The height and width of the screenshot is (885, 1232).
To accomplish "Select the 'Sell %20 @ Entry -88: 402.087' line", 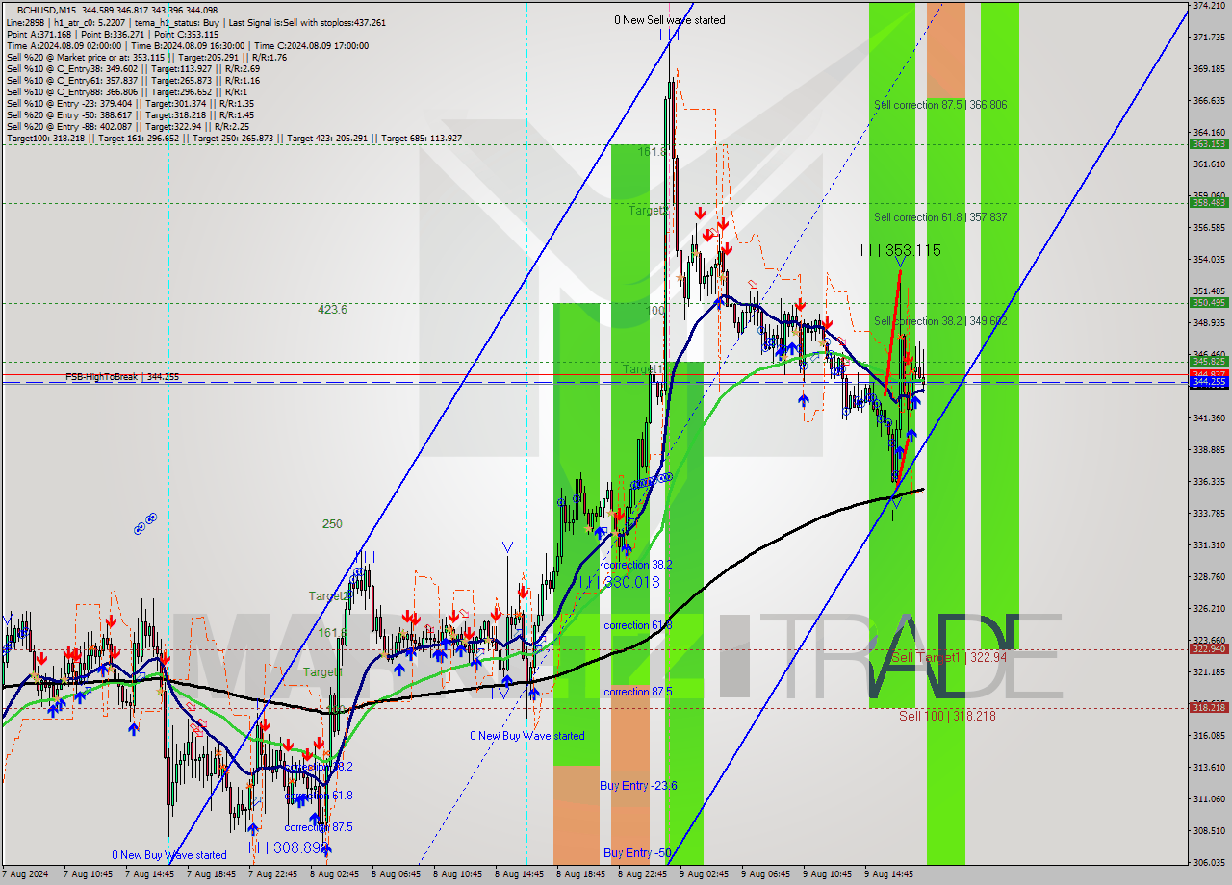I will (128, 126).
